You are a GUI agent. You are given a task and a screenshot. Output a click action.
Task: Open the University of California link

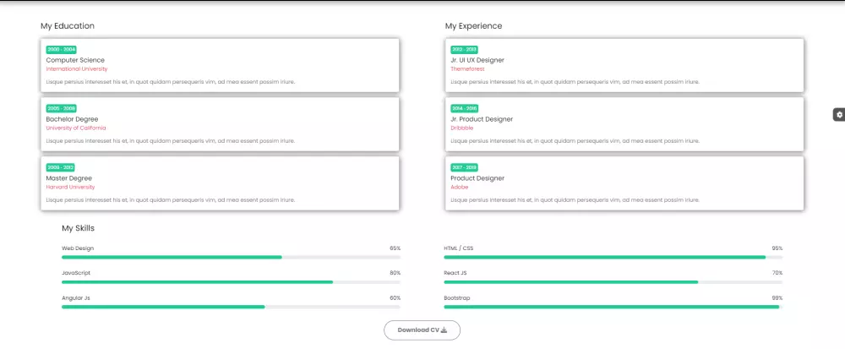(x=76, y=128)
